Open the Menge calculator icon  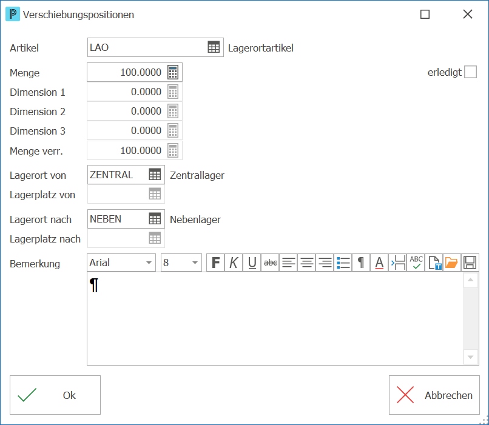point(173,72)
